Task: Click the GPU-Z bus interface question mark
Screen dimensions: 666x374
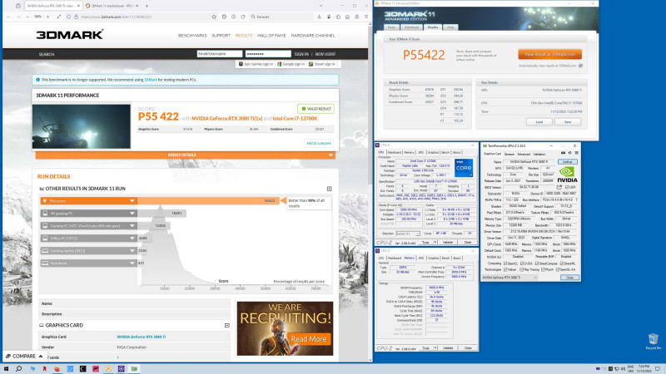Action: pyautogui.click(x=576, y=199)
